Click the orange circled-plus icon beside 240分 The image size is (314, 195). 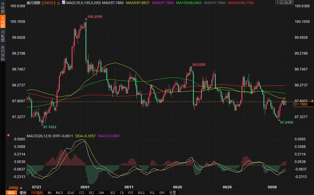58,3
